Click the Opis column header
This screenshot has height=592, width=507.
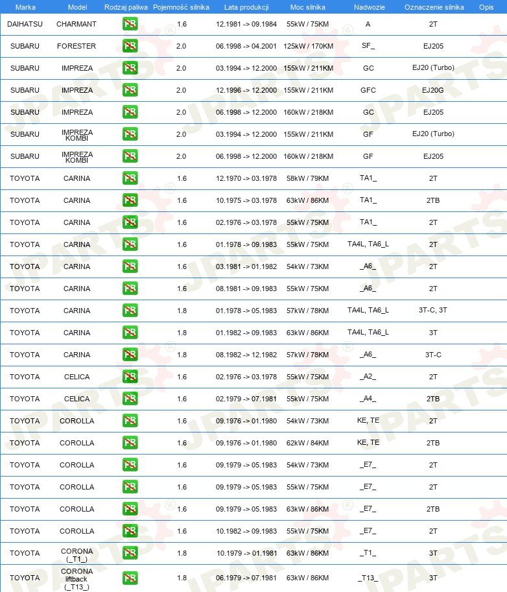coord(486,7)
